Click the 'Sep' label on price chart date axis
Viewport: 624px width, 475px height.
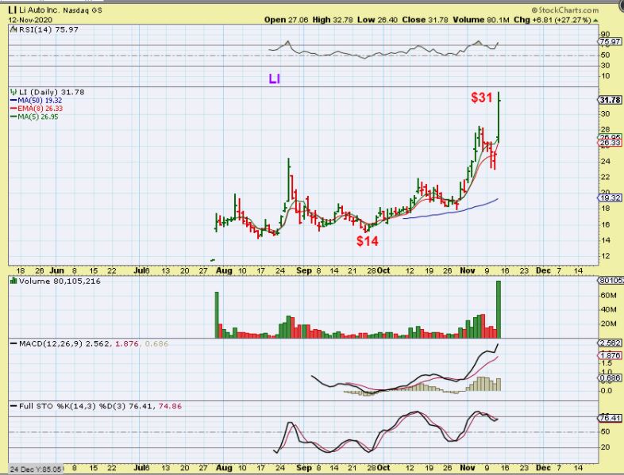tap(304, 270)
